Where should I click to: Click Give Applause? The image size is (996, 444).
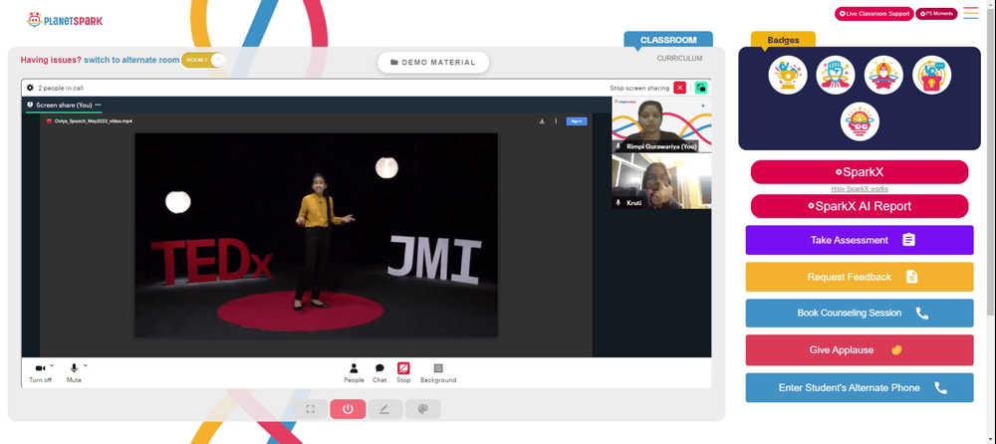pos(860,350)
